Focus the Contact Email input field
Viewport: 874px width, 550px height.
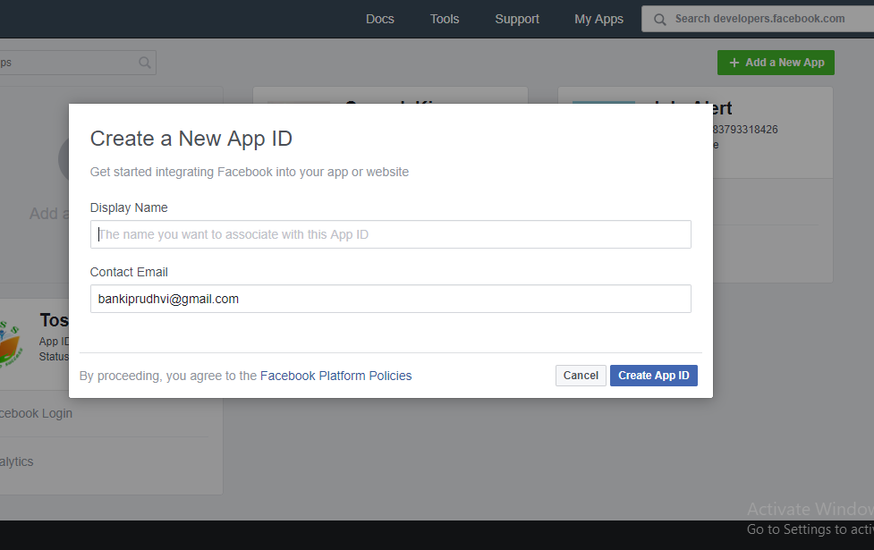point(390,299)
